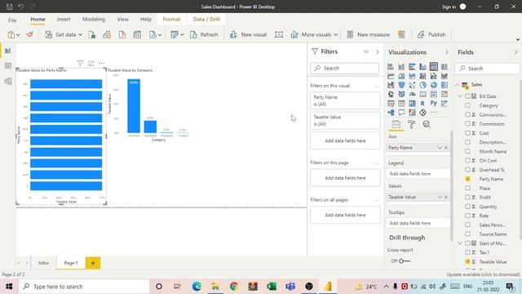
Task: Pick the Scatter chart visualization
Action: pyautogui.click(x=412, y=85)
